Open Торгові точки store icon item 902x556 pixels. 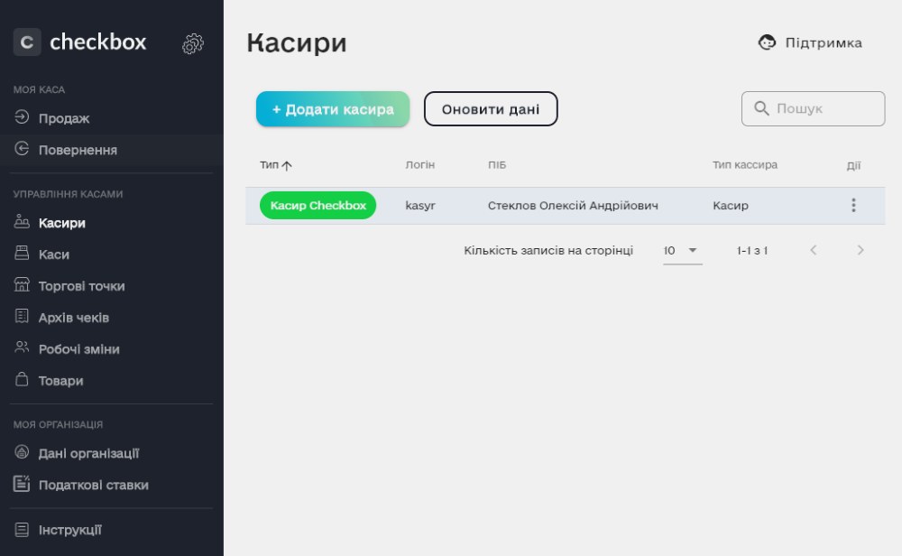point(23,286)
